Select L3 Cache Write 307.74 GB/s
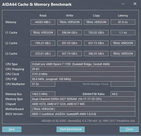This screenshot has height=136, width=141. (70, 54)
